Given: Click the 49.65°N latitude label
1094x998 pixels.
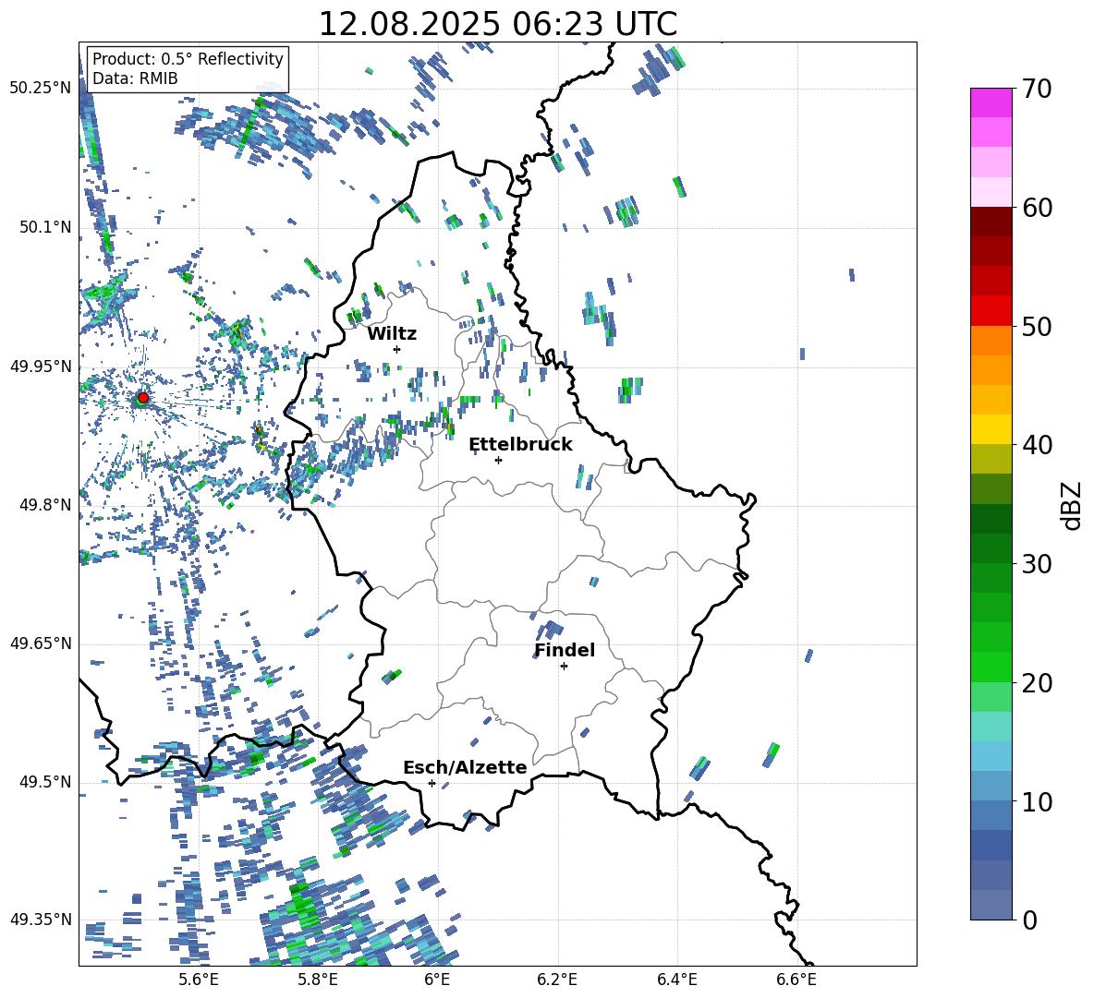Looking at the screenshot, I should [41, 643].
